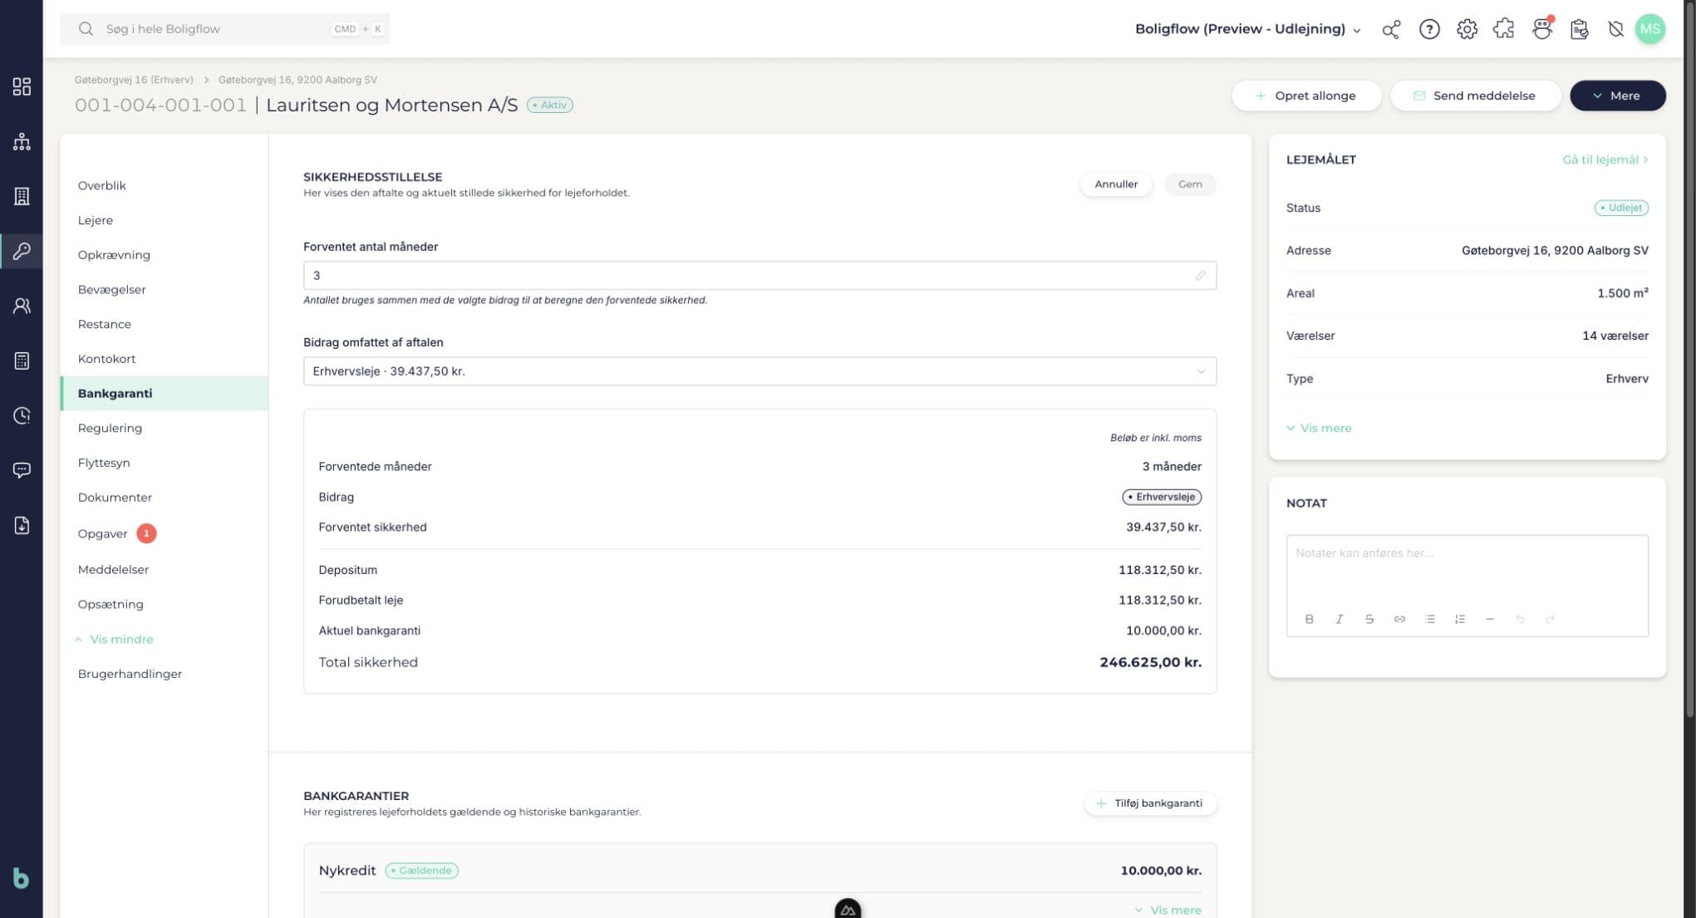
Task: Expand Vis mere in Lejemålet panel
Action: coord(1319,428)
